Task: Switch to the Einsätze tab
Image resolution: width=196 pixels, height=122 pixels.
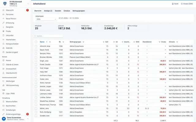Action: 67,11
